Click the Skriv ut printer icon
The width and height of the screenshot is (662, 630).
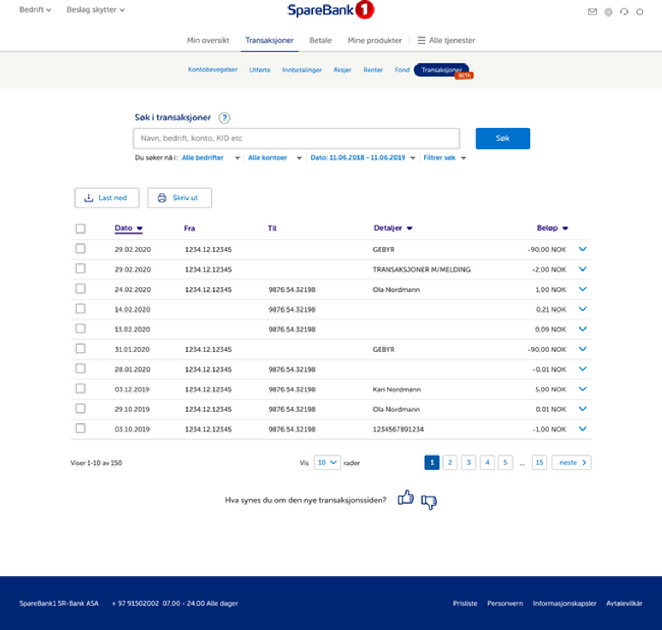coord(162,198)
